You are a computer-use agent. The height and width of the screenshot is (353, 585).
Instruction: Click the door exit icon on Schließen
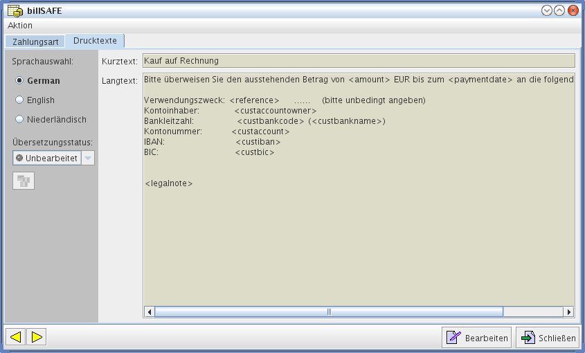[528, 338]
